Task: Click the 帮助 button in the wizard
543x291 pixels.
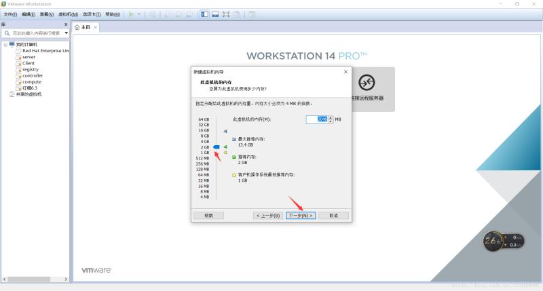Action: [x=209, y=216]
